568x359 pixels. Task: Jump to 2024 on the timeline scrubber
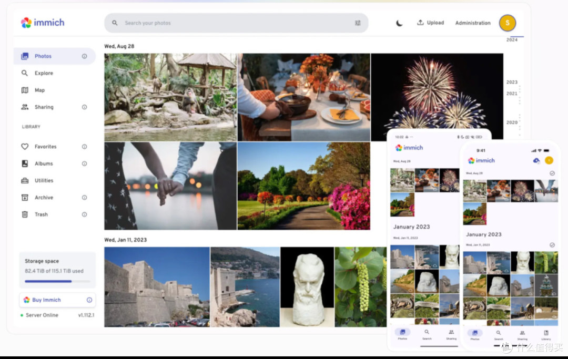coord(512,40)
